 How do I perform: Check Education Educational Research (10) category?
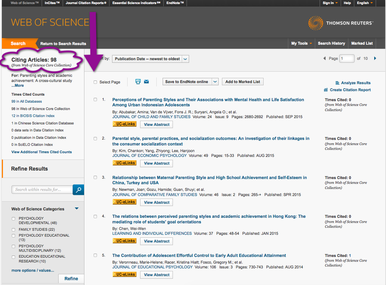14,257
